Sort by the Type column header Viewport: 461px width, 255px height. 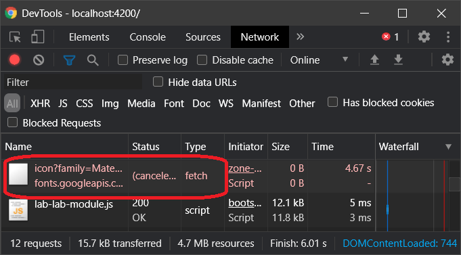[203, 147]
